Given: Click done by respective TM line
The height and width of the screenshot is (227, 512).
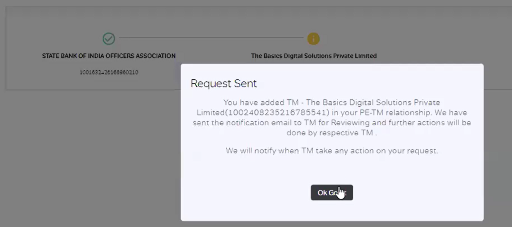Looking at the screenshot, I should click(332, 133).
